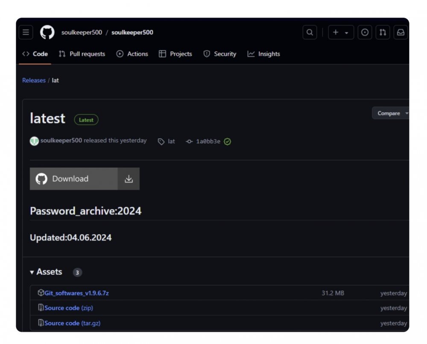Click the zip file icon for Source code (zip)
This screenshot has height=344, width=427.
pos(41,308)
